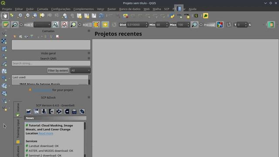Open SCP Download products tool icon
The image size is (279, 157).
[x=44, y=112]
